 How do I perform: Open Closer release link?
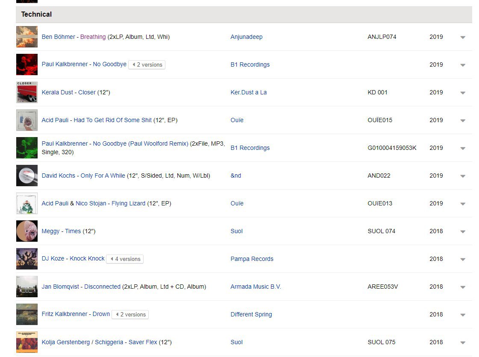[87, 93]
